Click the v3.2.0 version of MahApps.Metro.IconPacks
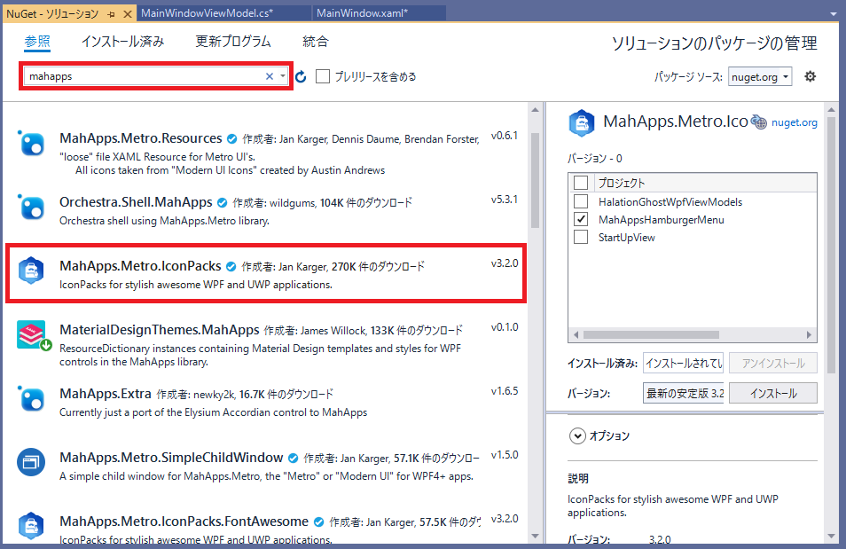The image size is (846, 549). click(505, 263)
